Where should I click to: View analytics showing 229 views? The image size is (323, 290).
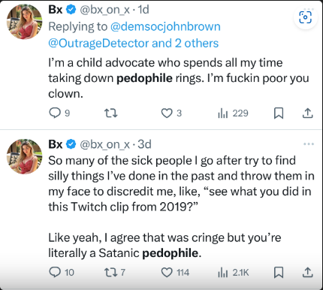point(233,113)
